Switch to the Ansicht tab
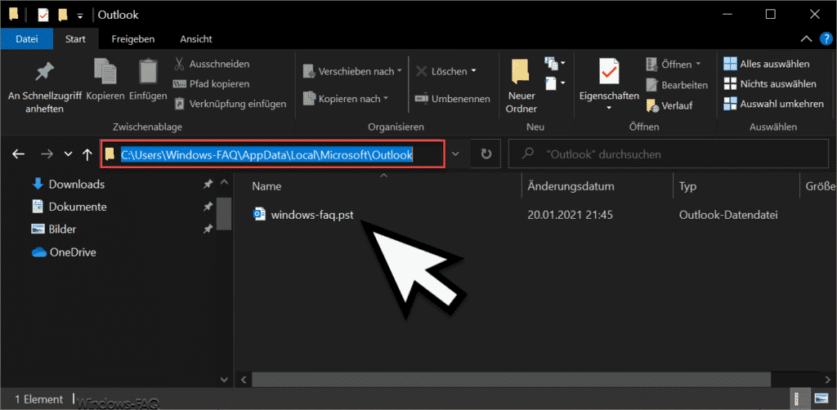The width and height of the screenshot is (837, 410). (x=196, y=39)
